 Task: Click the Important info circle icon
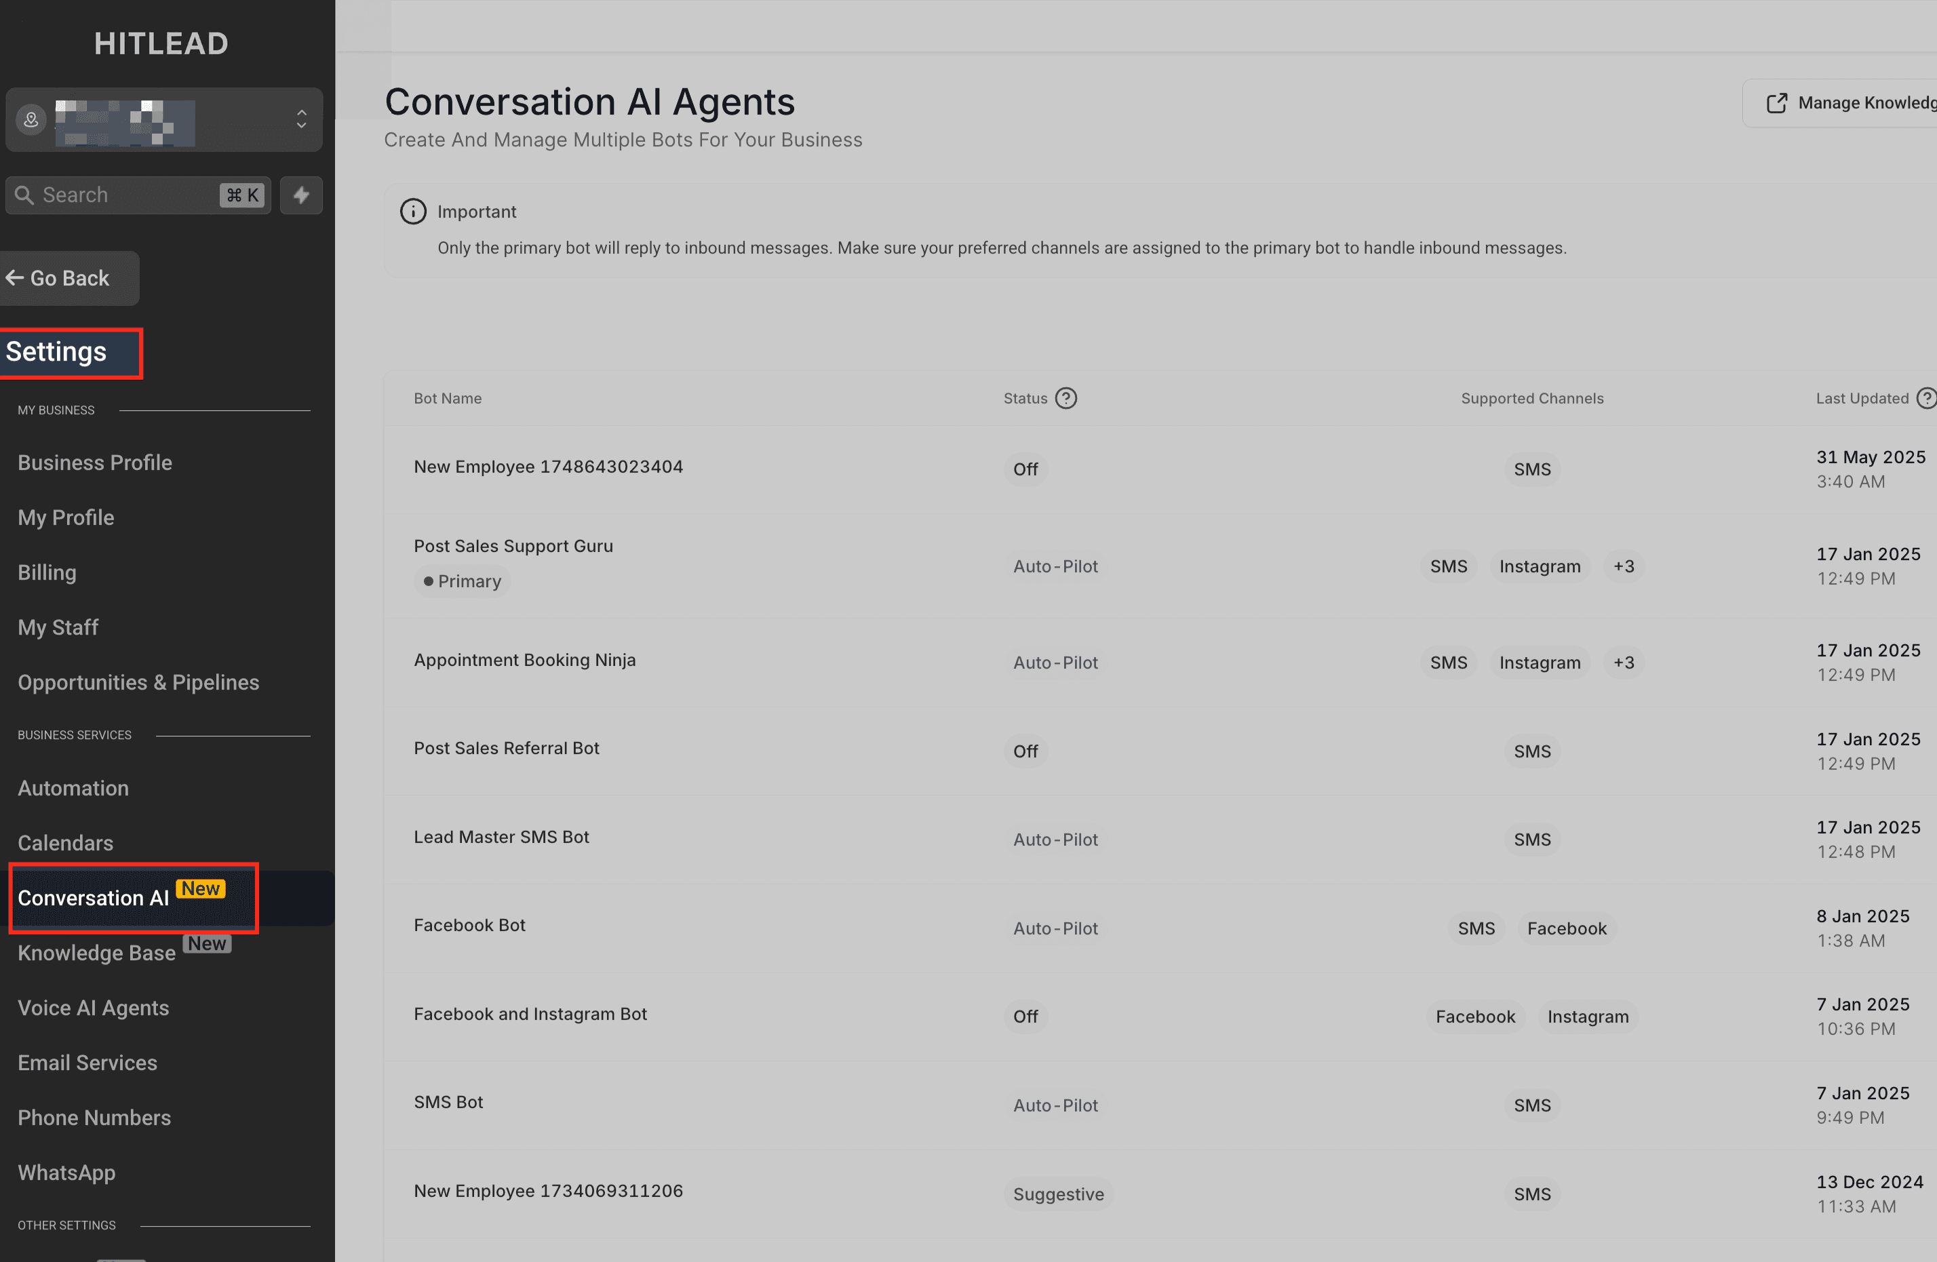pyautogui.click(x=412, y=212)
